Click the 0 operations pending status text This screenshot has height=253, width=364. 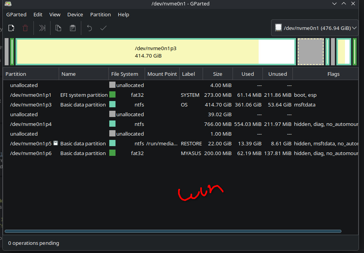pyautogui.click(x=33, y=243)
